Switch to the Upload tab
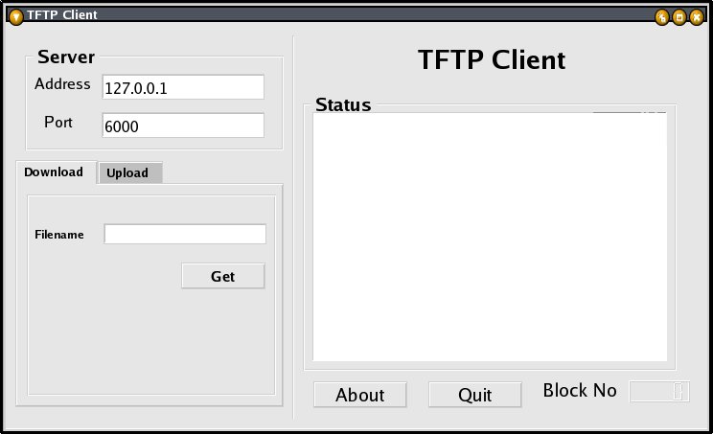 (x=130, y=172)
